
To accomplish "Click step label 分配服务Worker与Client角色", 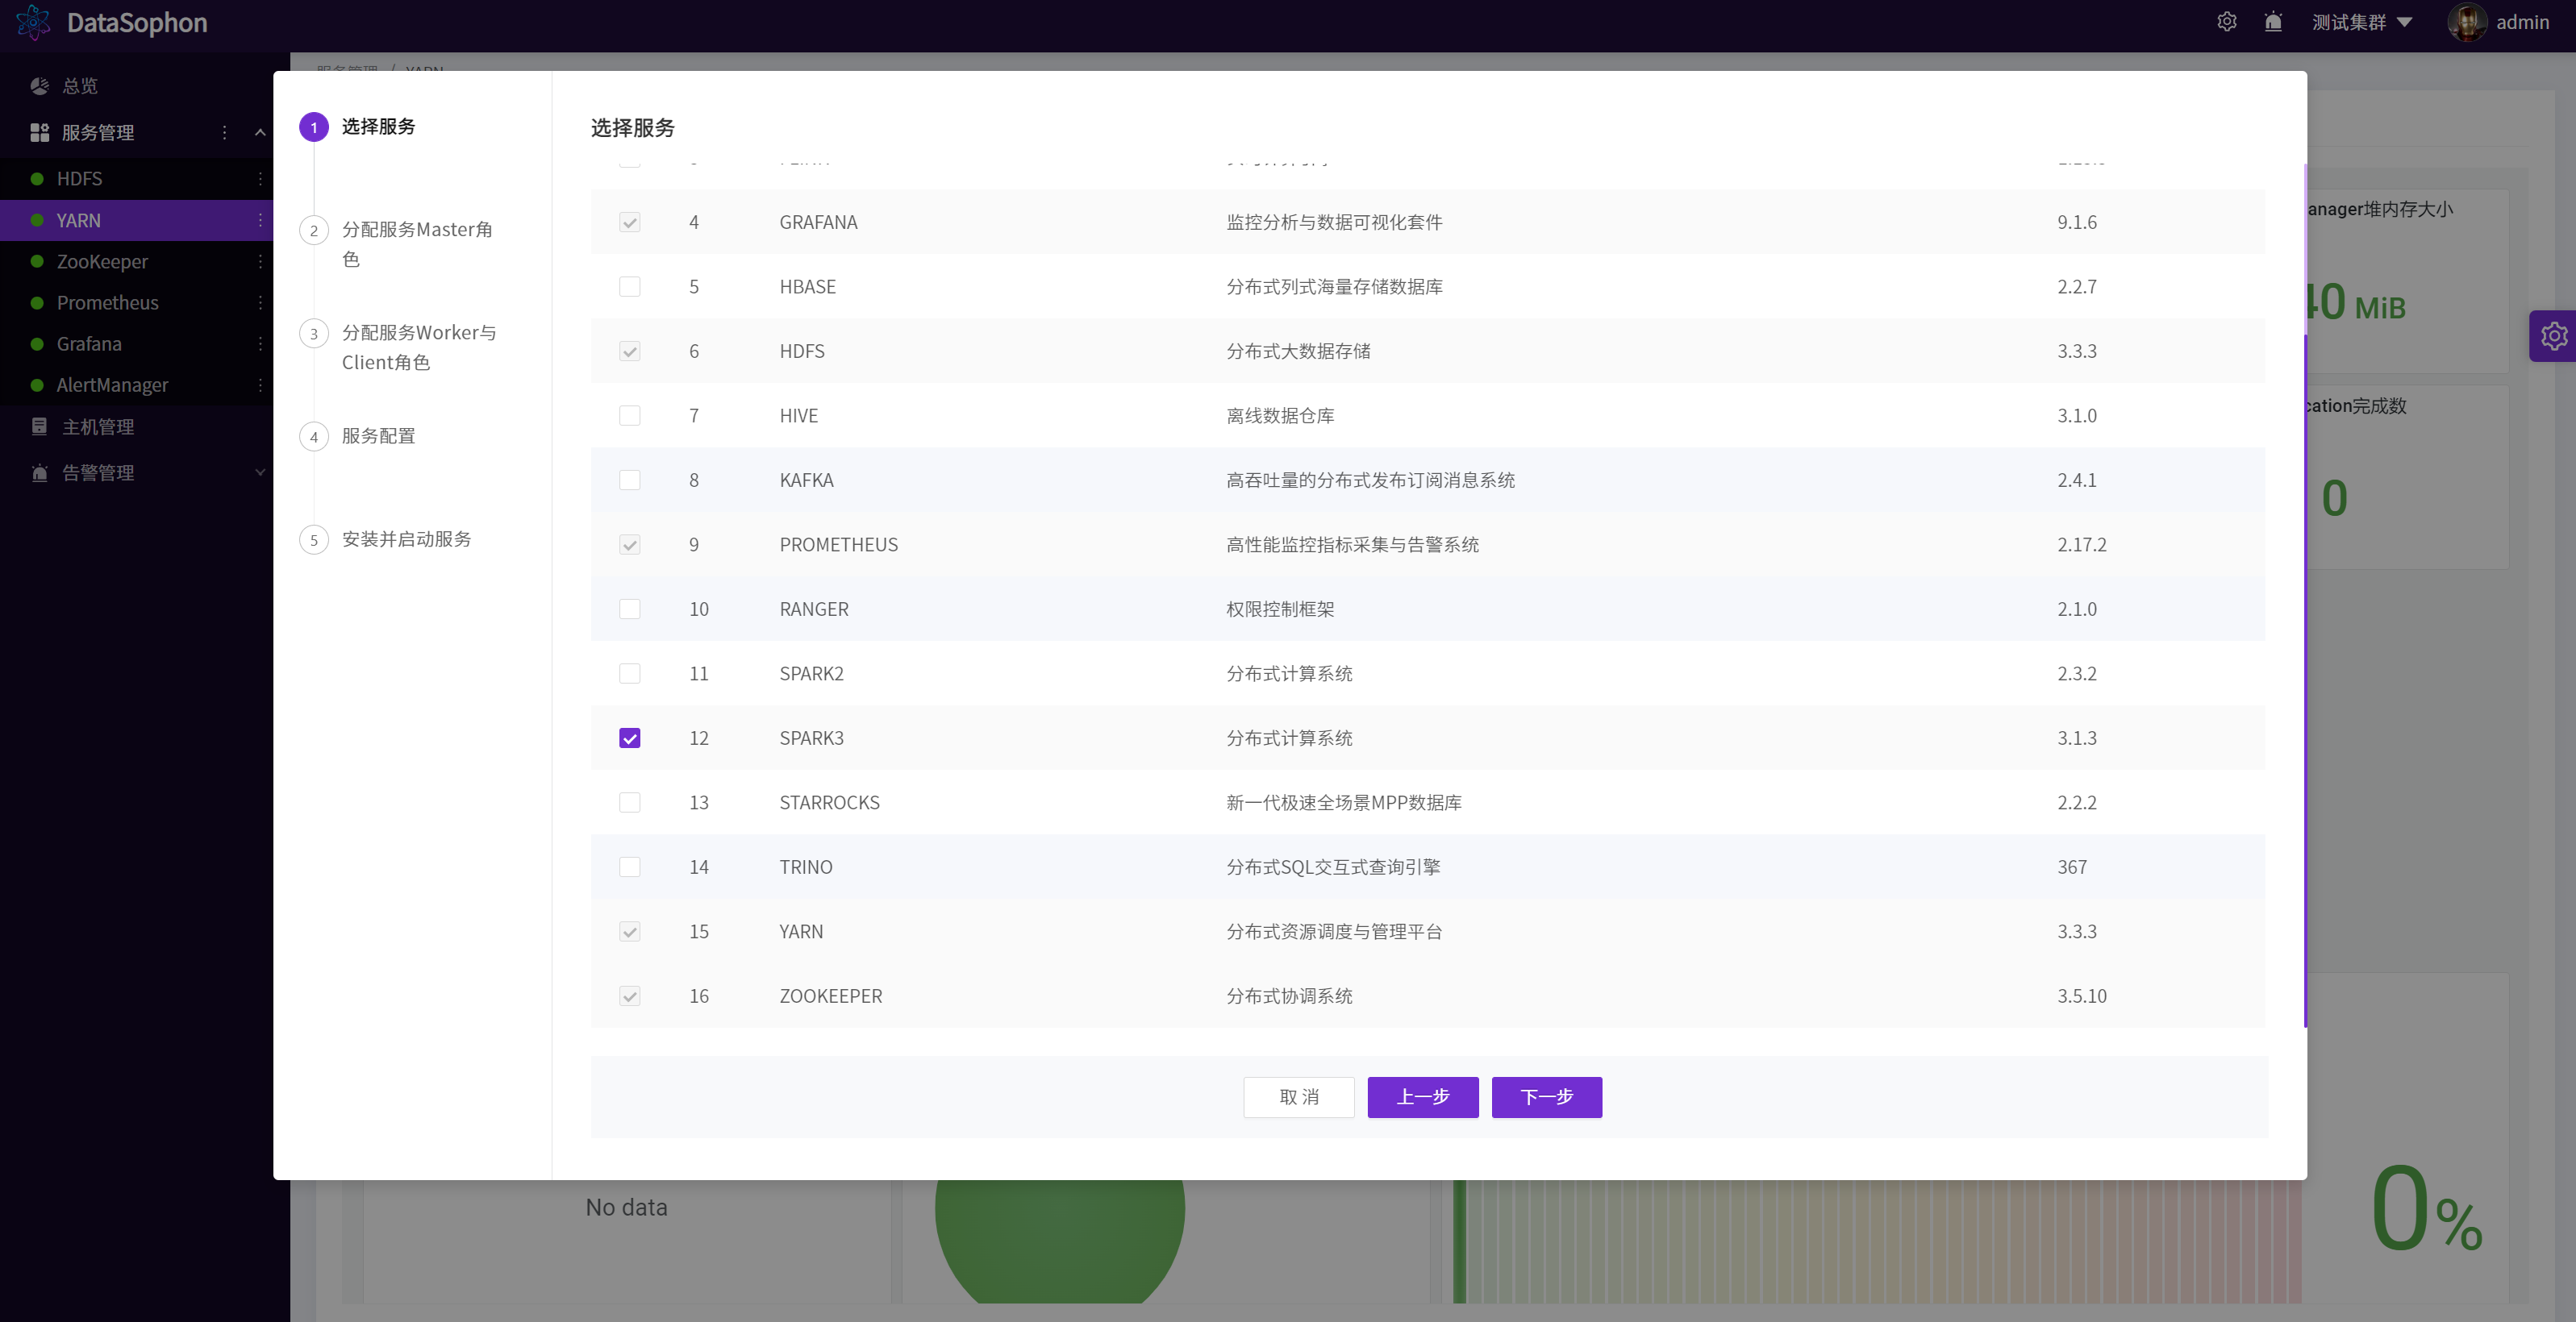I will click(419, 347).
